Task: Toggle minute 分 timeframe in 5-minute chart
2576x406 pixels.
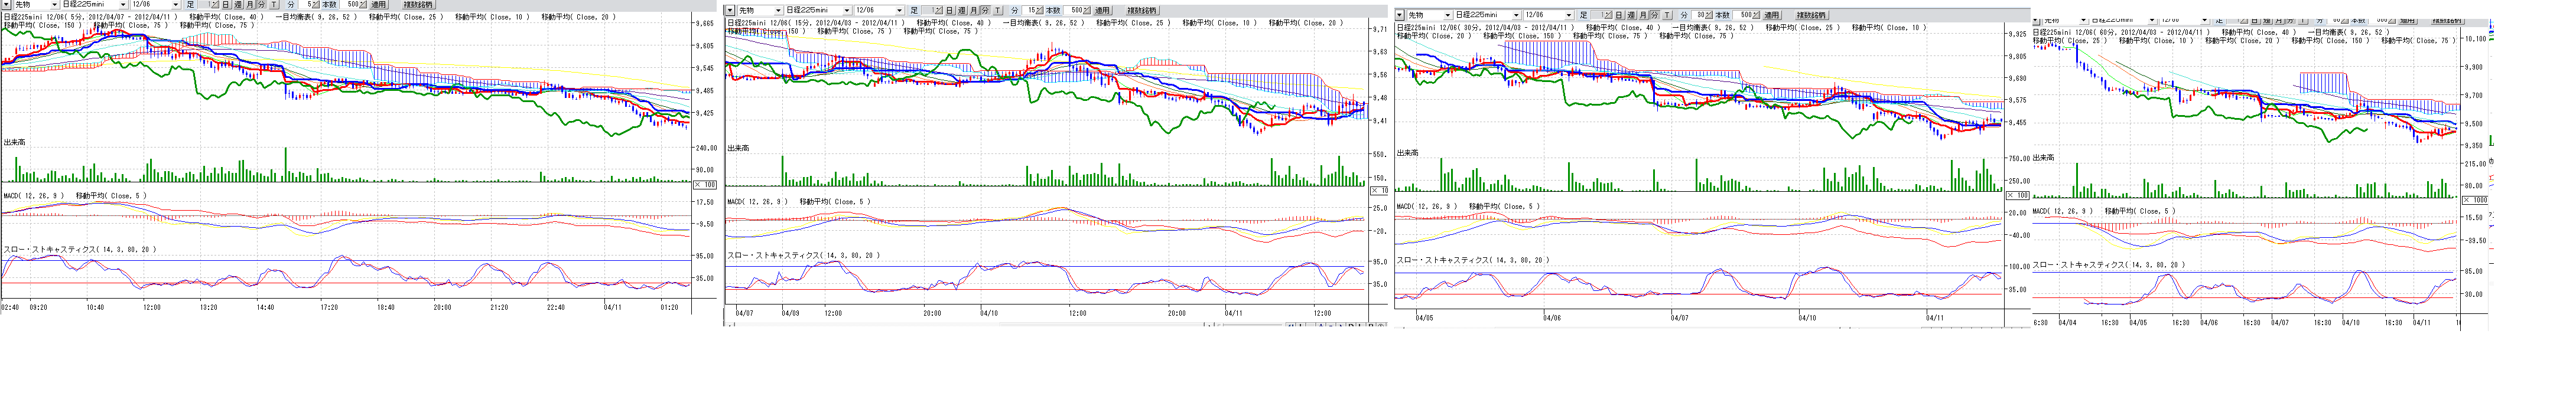Action: [262, 5]
